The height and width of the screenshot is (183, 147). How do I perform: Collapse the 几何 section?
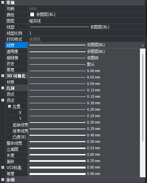3,88
